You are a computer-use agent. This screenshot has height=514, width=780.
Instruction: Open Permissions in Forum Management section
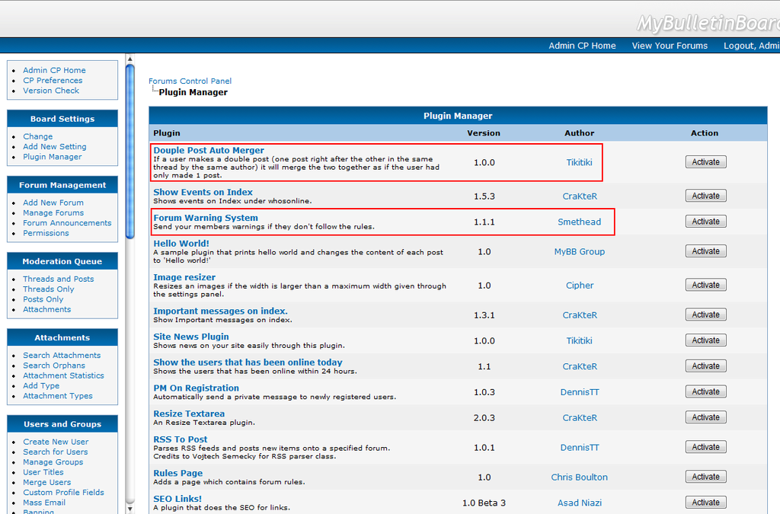coord(46,232)
